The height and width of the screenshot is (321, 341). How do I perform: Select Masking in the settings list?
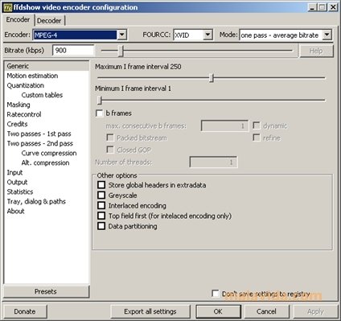pyautogui.click(x=18, y=105)
